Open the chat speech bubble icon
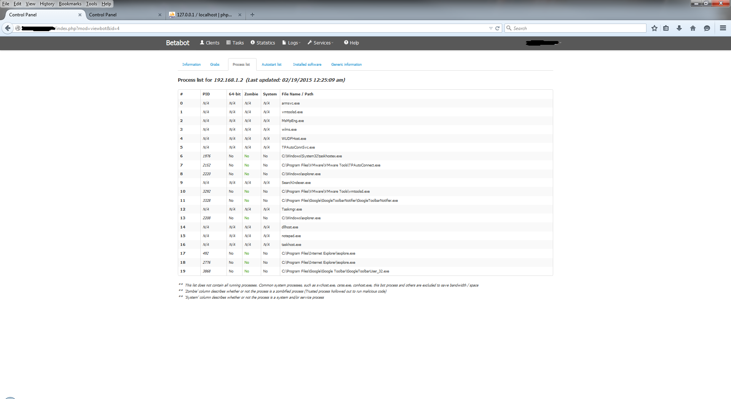The width and height of the screenshot is (731, 399). click(x=707, y=28)
